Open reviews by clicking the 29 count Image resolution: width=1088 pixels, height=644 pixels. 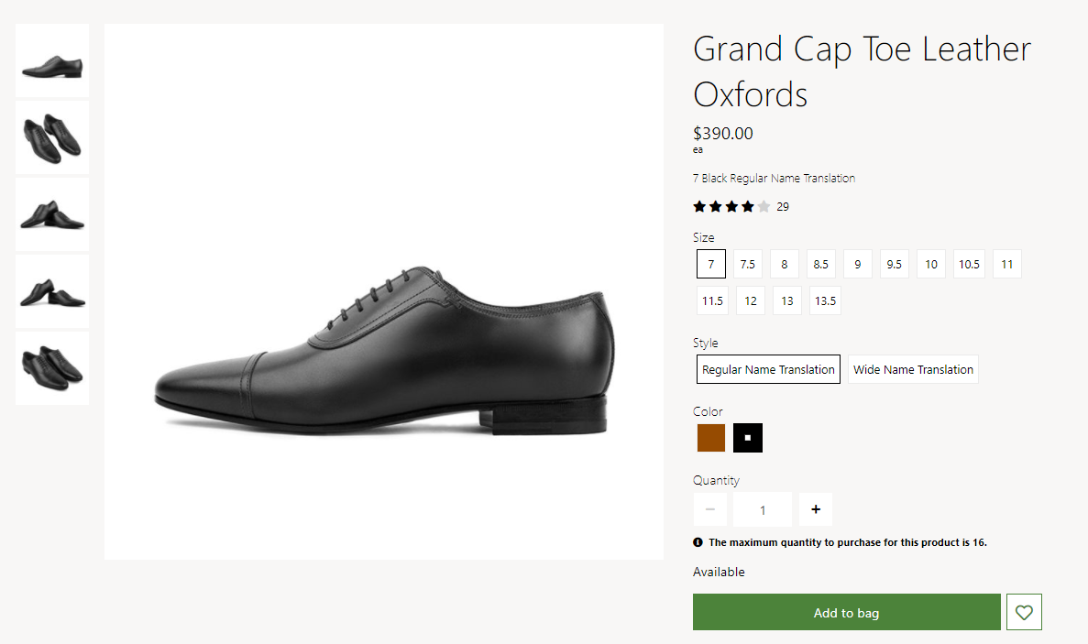tap(782, 206)
